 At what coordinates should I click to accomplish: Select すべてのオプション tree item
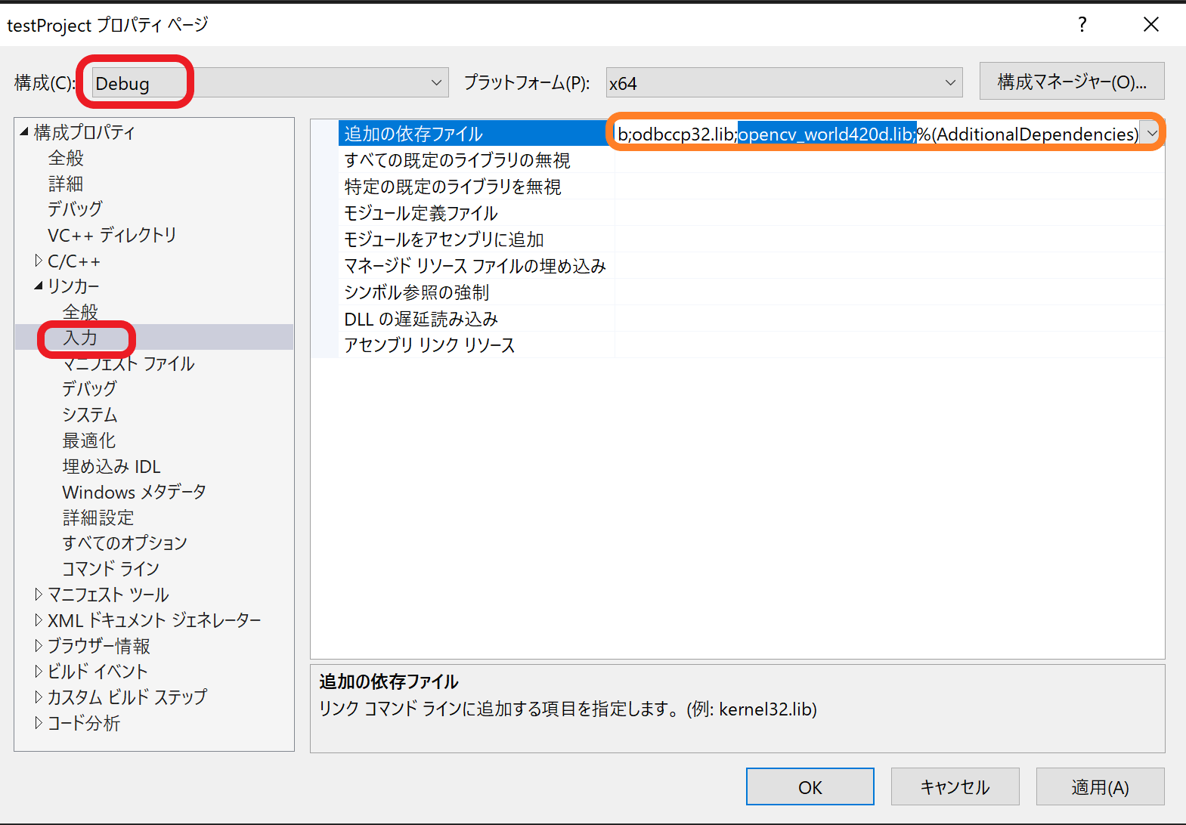click(x=125, y=542)
